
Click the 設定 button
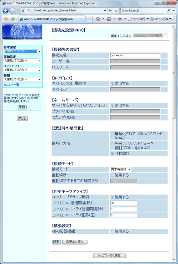pyautogui.click(x=56, y=242)
